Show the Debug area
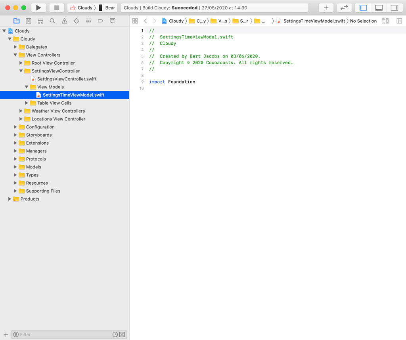 tap(379, 8)
